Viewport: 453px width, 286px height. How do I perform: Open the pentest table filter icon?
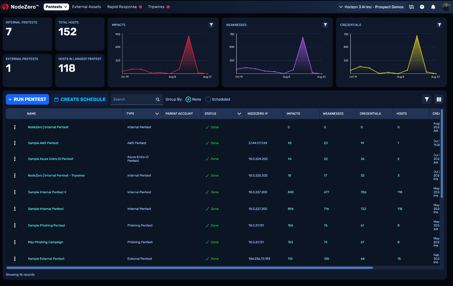click(x=427, y=99)
